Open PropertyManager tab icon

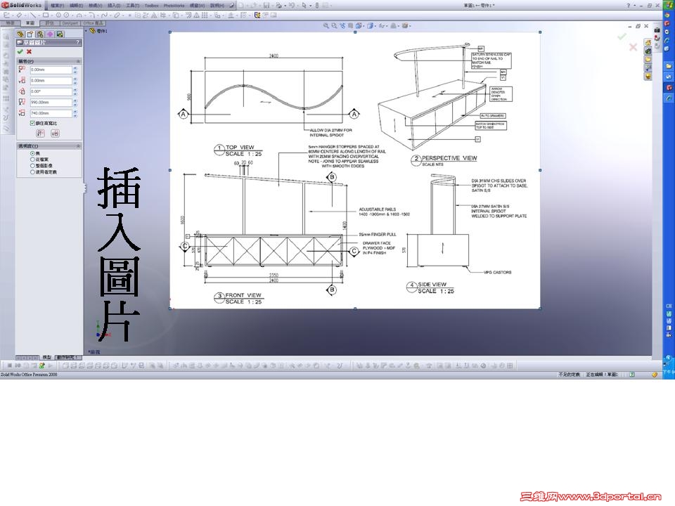[x=30, y=34]
